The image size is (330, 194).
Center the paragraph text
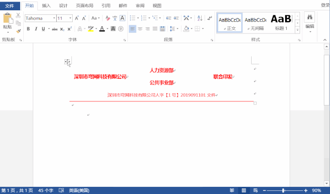click(140, 29)
